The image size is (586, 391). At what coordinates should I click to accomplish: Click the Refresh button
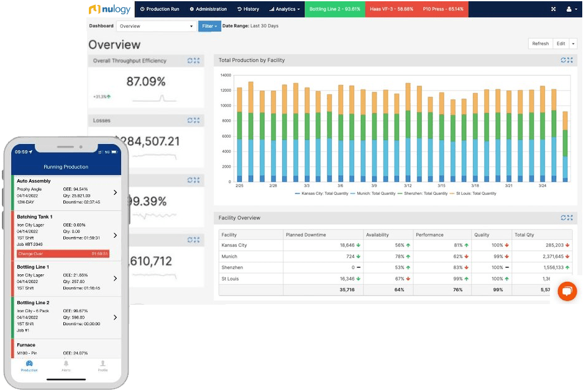(541, 43)
